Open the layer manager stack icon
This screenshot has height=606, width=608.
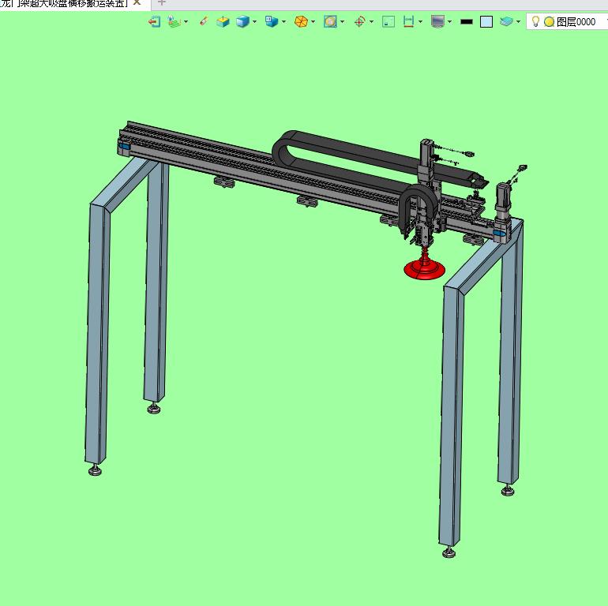pos(506,21)
